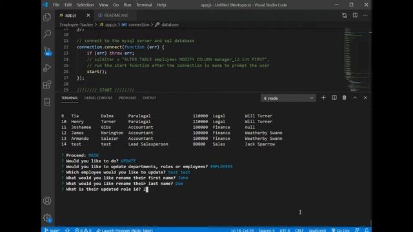
Task: Click 'Jack Sparrow' in the terminal output
Action: coord(259,144)
